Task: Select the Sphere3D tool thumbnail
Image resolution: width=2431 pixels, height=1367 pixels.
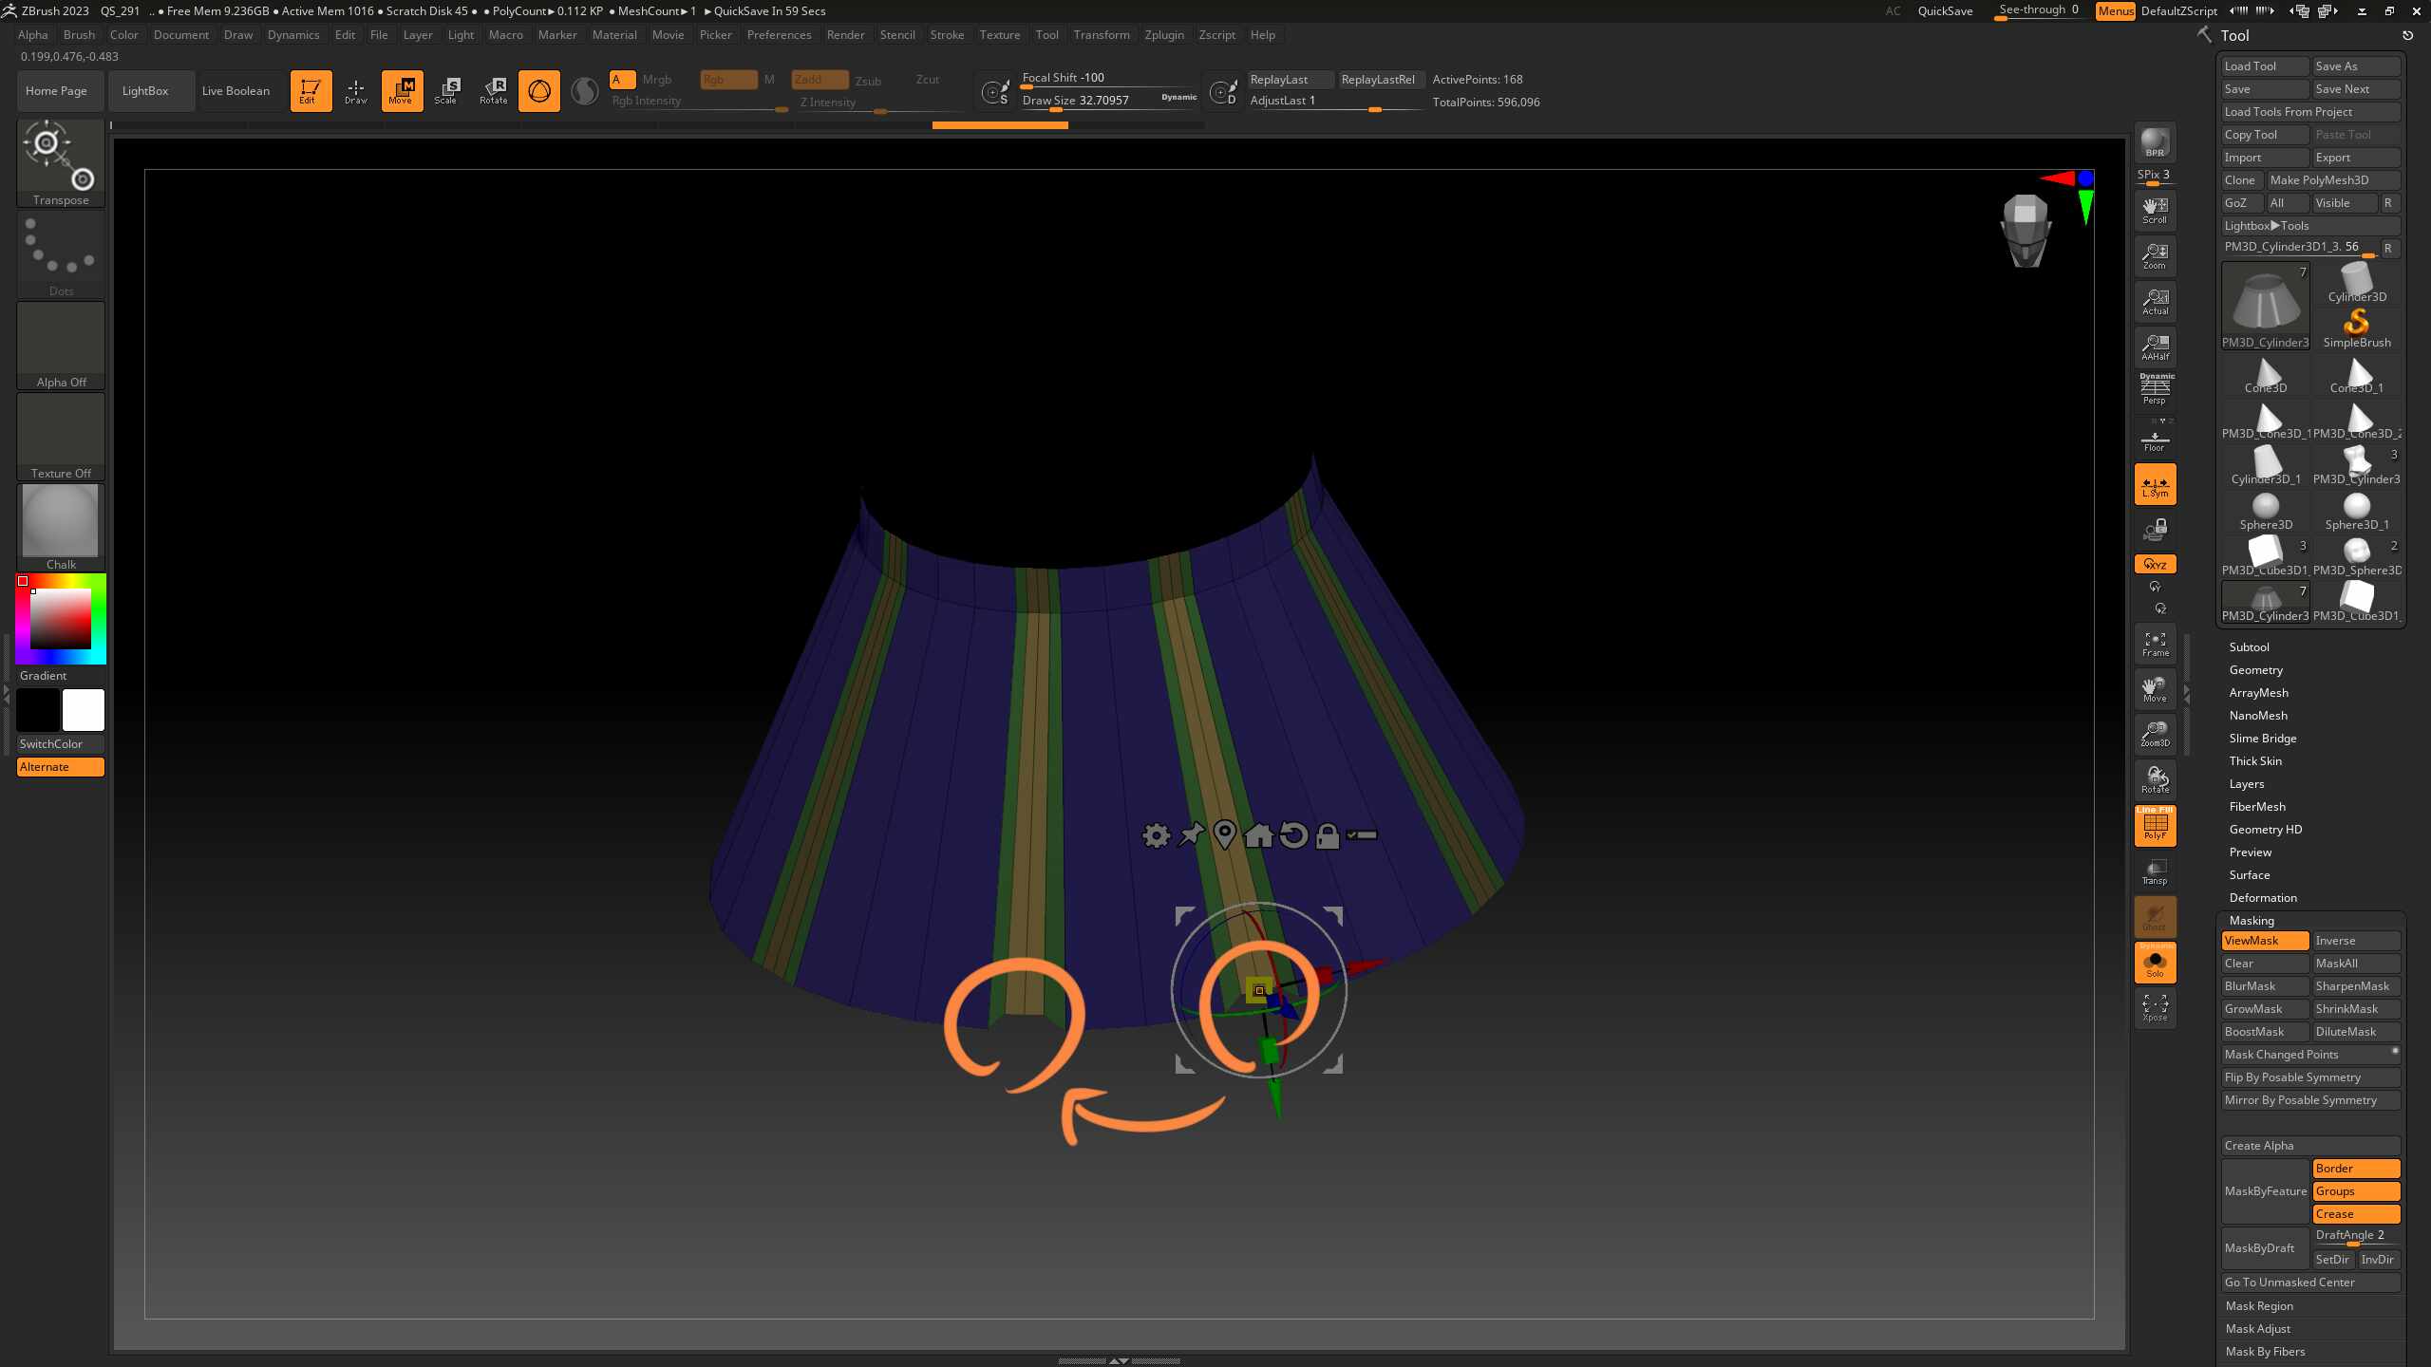Action: (x=2266, y=513)
